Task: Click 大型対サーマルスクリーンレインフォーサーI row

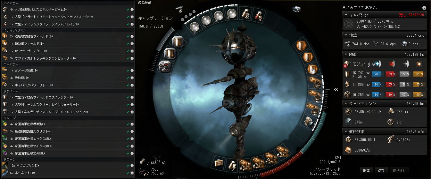Action: pos(67,105)
